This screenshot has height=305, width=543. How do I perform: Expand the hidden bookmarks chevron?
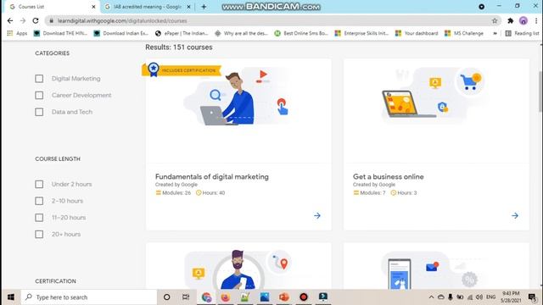click(x=495, y=33)
